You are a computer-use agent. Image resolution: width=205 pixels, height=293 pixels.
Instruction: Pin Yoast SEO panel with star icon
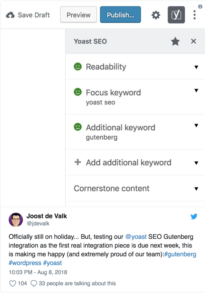coord(175,41)
